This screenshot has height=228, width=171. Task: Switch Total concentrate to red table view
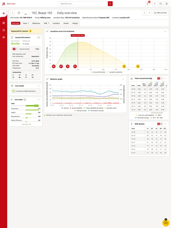(x=159, y=78)
